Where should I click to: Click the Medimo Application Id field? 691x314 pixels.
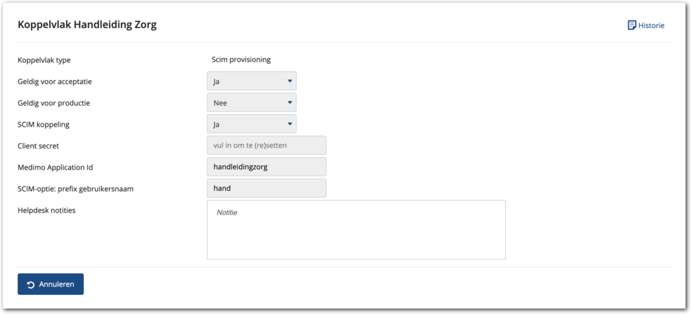pos(266,167)
